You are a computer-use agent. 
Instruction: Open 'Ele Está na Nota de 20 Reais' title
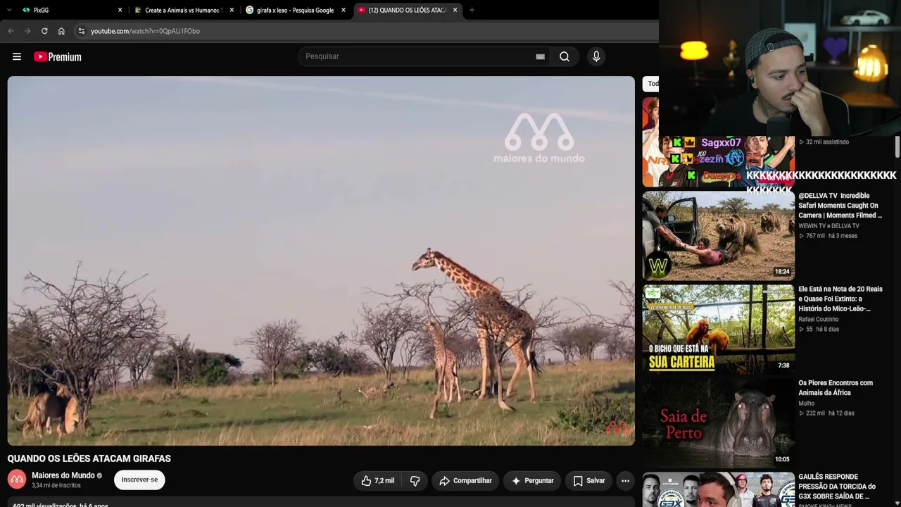840,299
